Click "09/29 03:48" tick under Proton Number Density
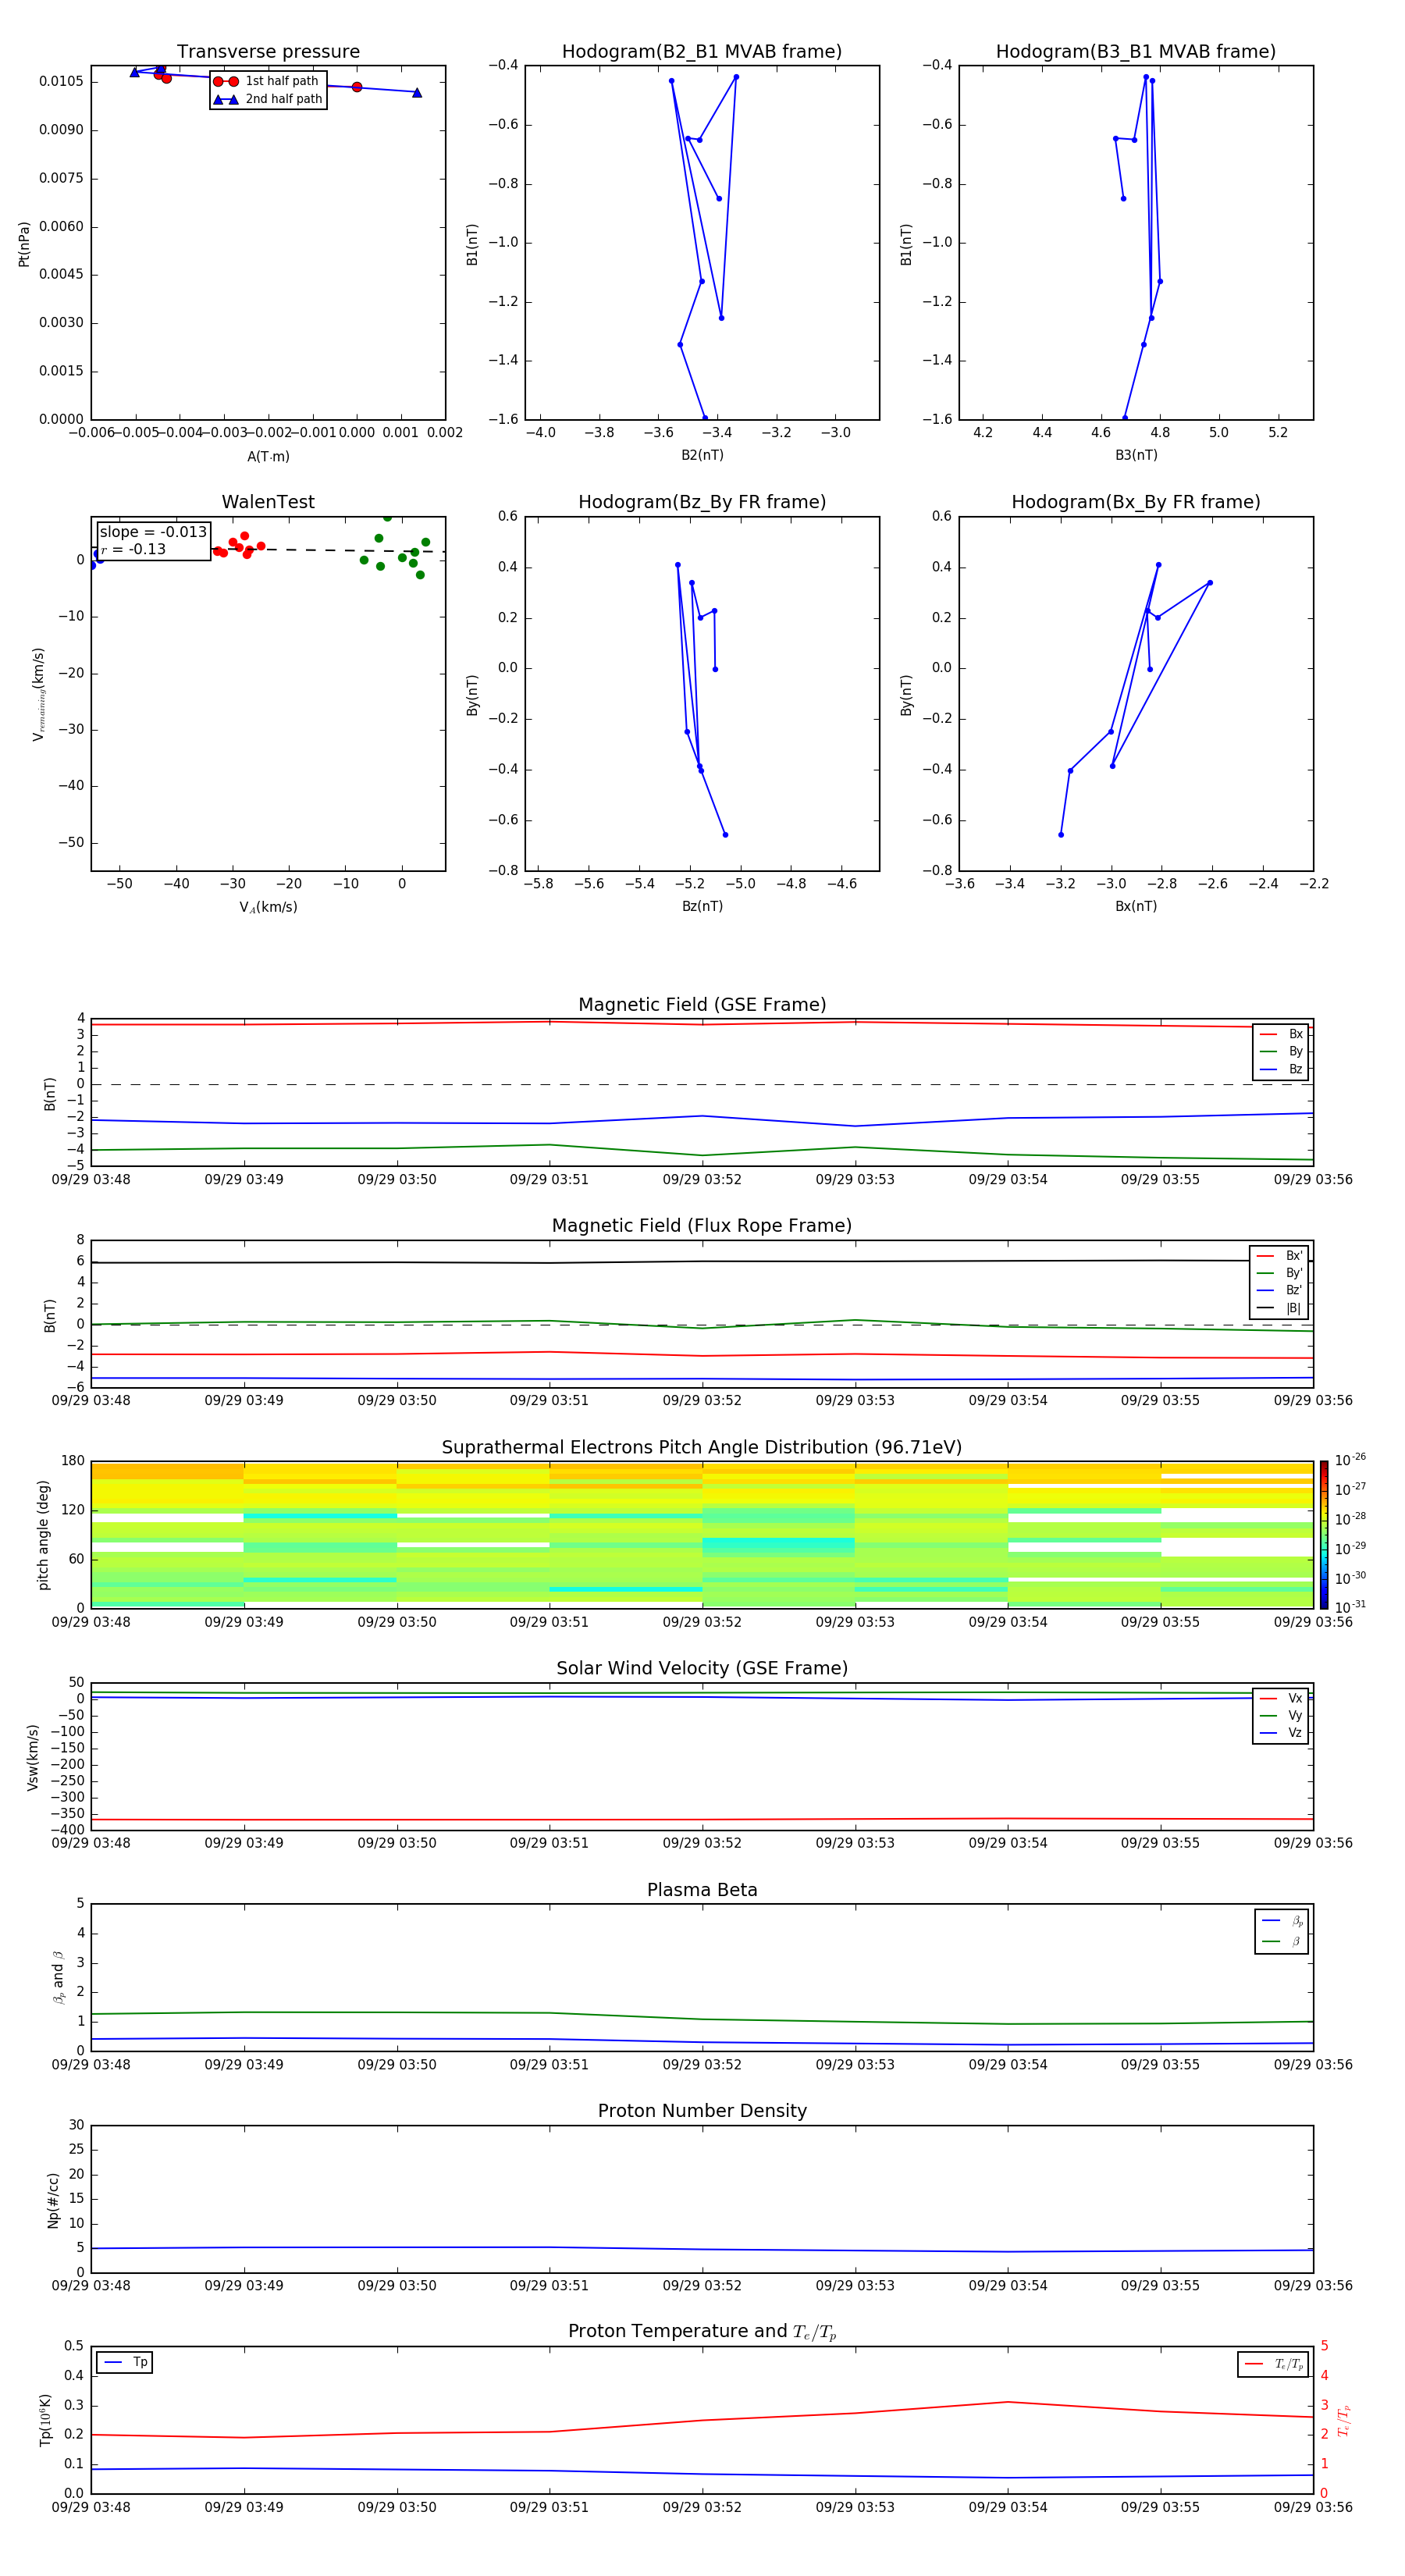Image resolution: width=1405 pixels, height=2576 pixels. pos(91,2286)
